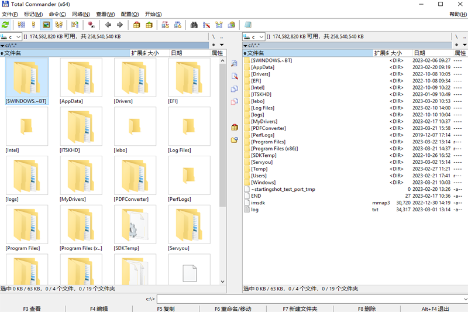Expand the command line history dropdown
Image resolution: width=468 pixels, height=312 pixels.
464,299
